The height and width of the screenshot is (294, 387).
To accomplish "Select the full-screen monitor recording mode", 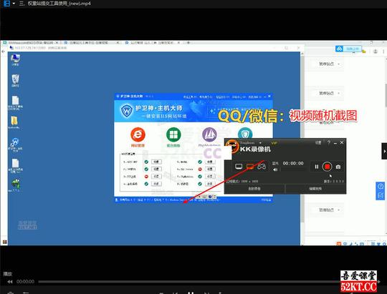I will [239, 167].
